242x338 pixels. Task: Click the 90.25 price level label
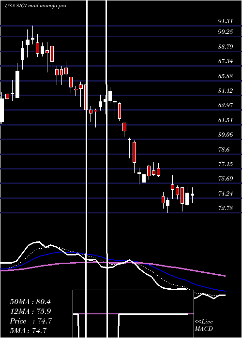[226, 32]
